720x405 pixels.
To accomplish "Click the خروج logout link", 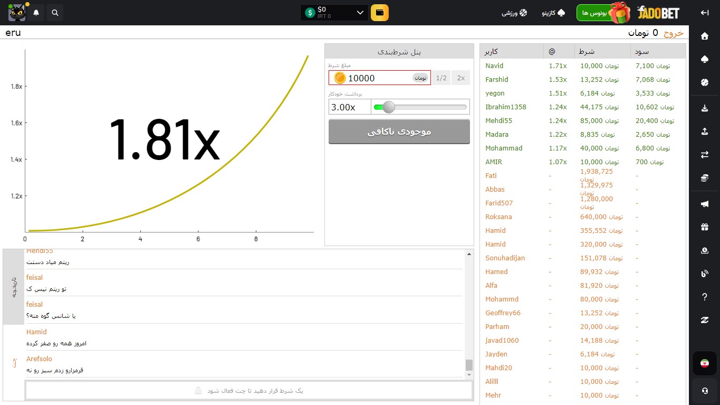I will point(673,33).
